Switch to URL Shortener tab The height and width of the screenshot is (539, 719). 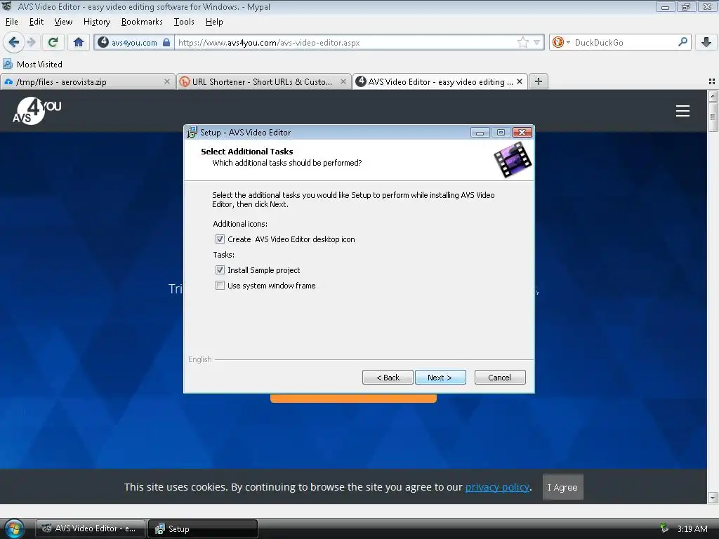(263, 82)
